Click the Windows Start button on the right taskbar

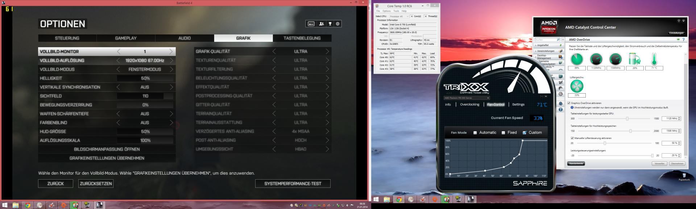coord(376,199)
